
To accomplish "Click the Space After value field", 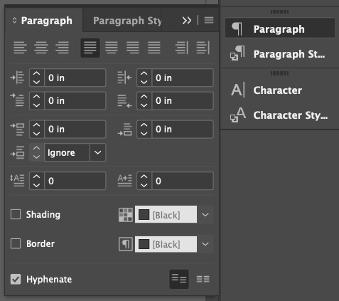I will tap(182, 130).
